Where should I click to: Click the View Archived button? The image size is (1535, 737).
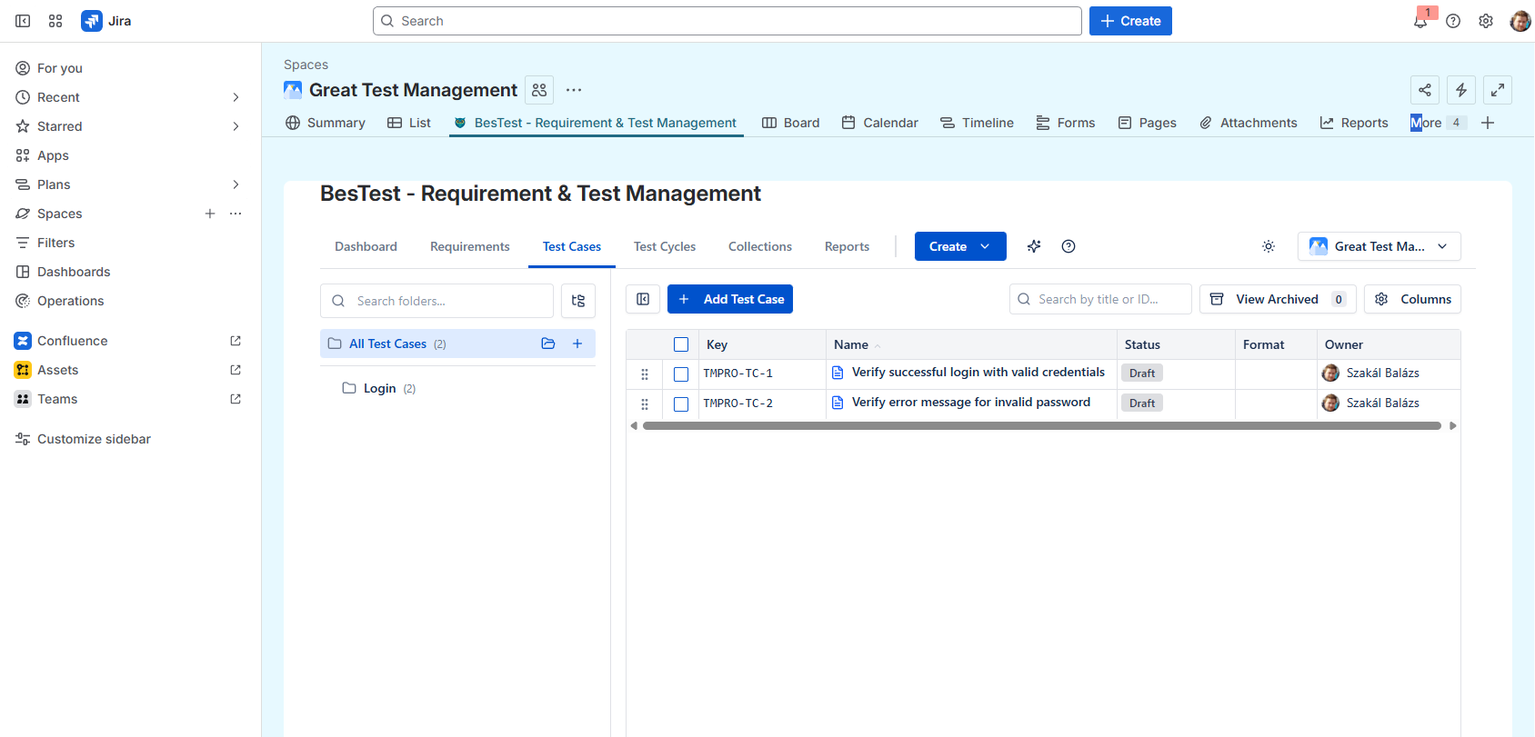(x=1277, y=299)
